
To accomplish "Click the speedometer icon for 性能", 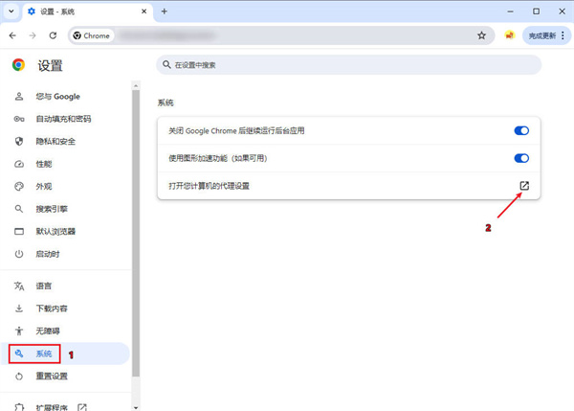I will (x=19, y=164).
